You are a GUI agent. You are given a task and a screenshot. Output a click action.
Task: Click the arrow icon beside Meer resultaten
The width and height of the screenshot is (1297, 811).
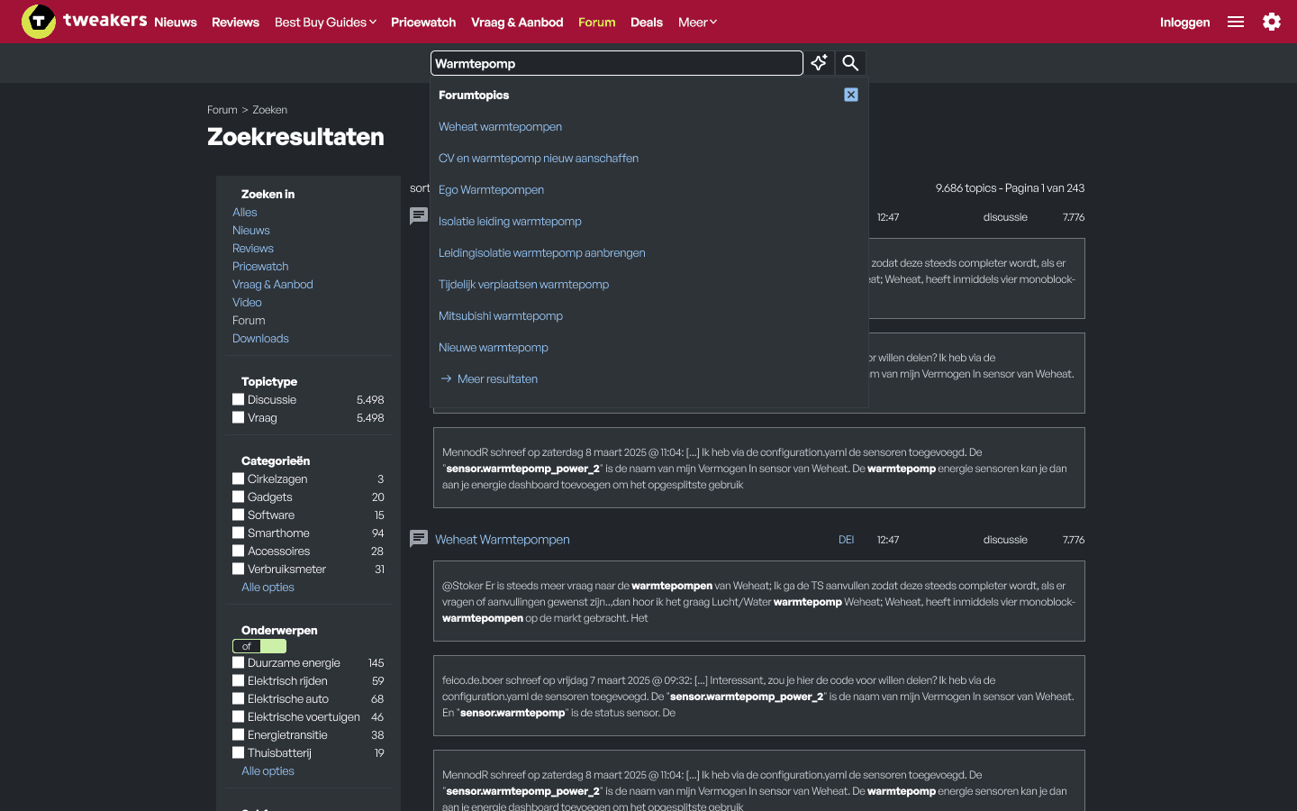[447, 378]
